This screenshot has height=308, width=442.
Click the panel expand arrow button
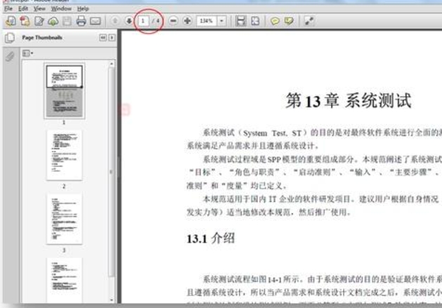point(112,38)
